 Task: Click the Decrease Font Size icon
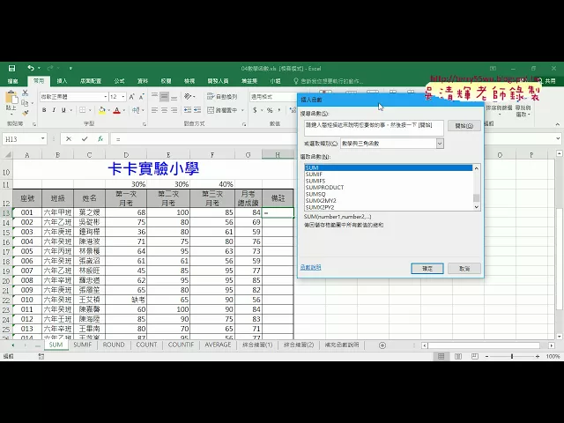pyautogui.click(x=141, y=97)
